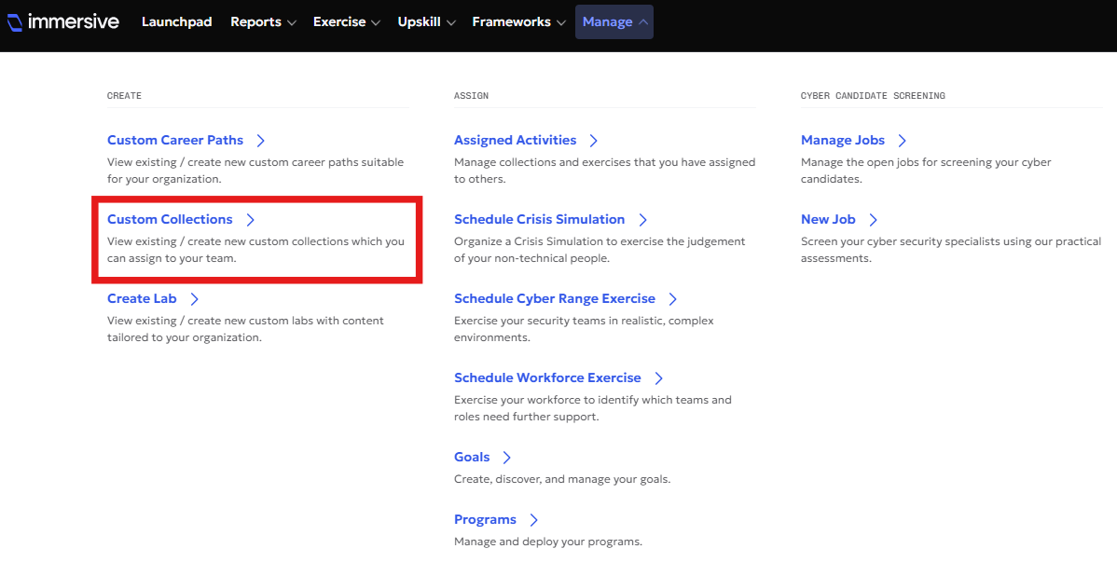Open the Reports menu
Image resolution: width=1117 pixels, height=576 pixels.
point(263,22)
